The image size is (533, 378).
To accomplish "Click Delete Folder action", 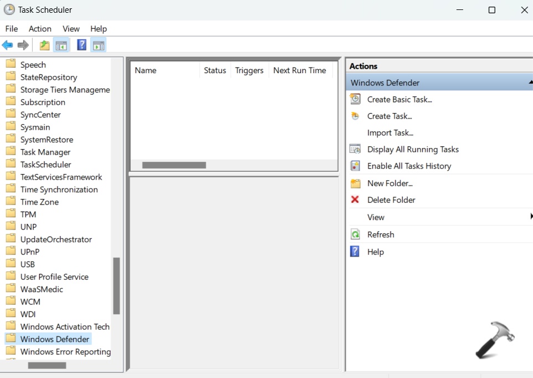I will 391,200.
